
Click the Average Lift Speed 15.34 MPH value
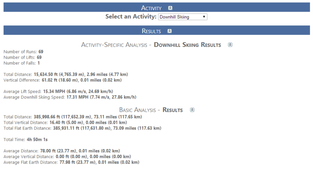click(78, 92)
